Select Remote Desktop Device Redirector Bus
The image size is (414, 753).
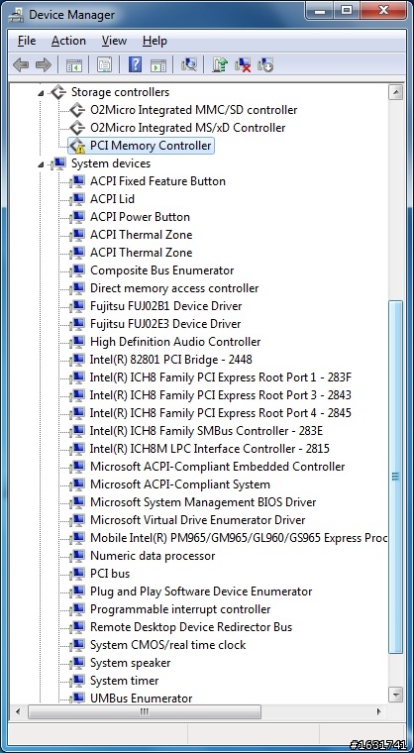coord(191,627)
